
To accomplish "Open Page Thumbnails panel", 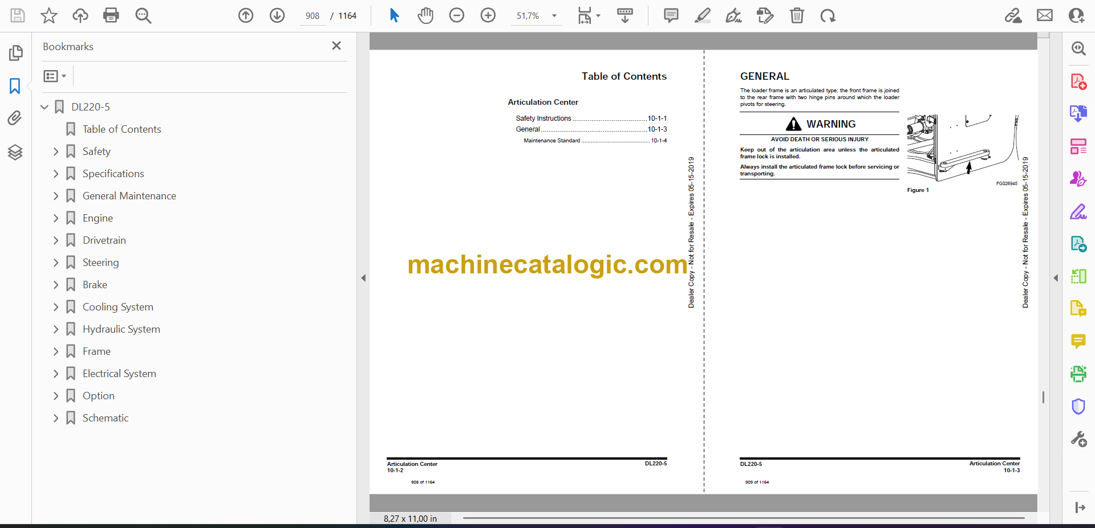I will tap(15, 53).
